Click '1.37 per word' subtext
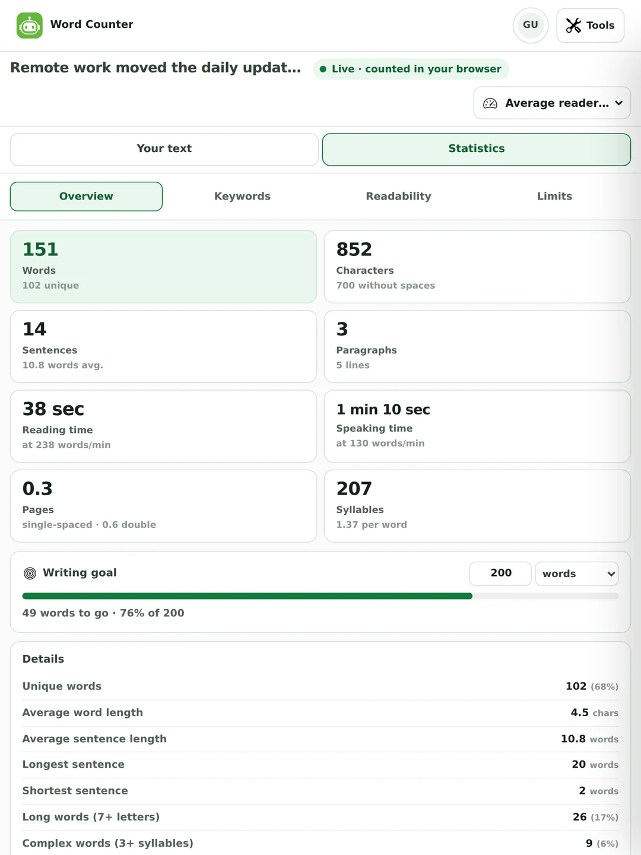 click(x=372, y=525)
